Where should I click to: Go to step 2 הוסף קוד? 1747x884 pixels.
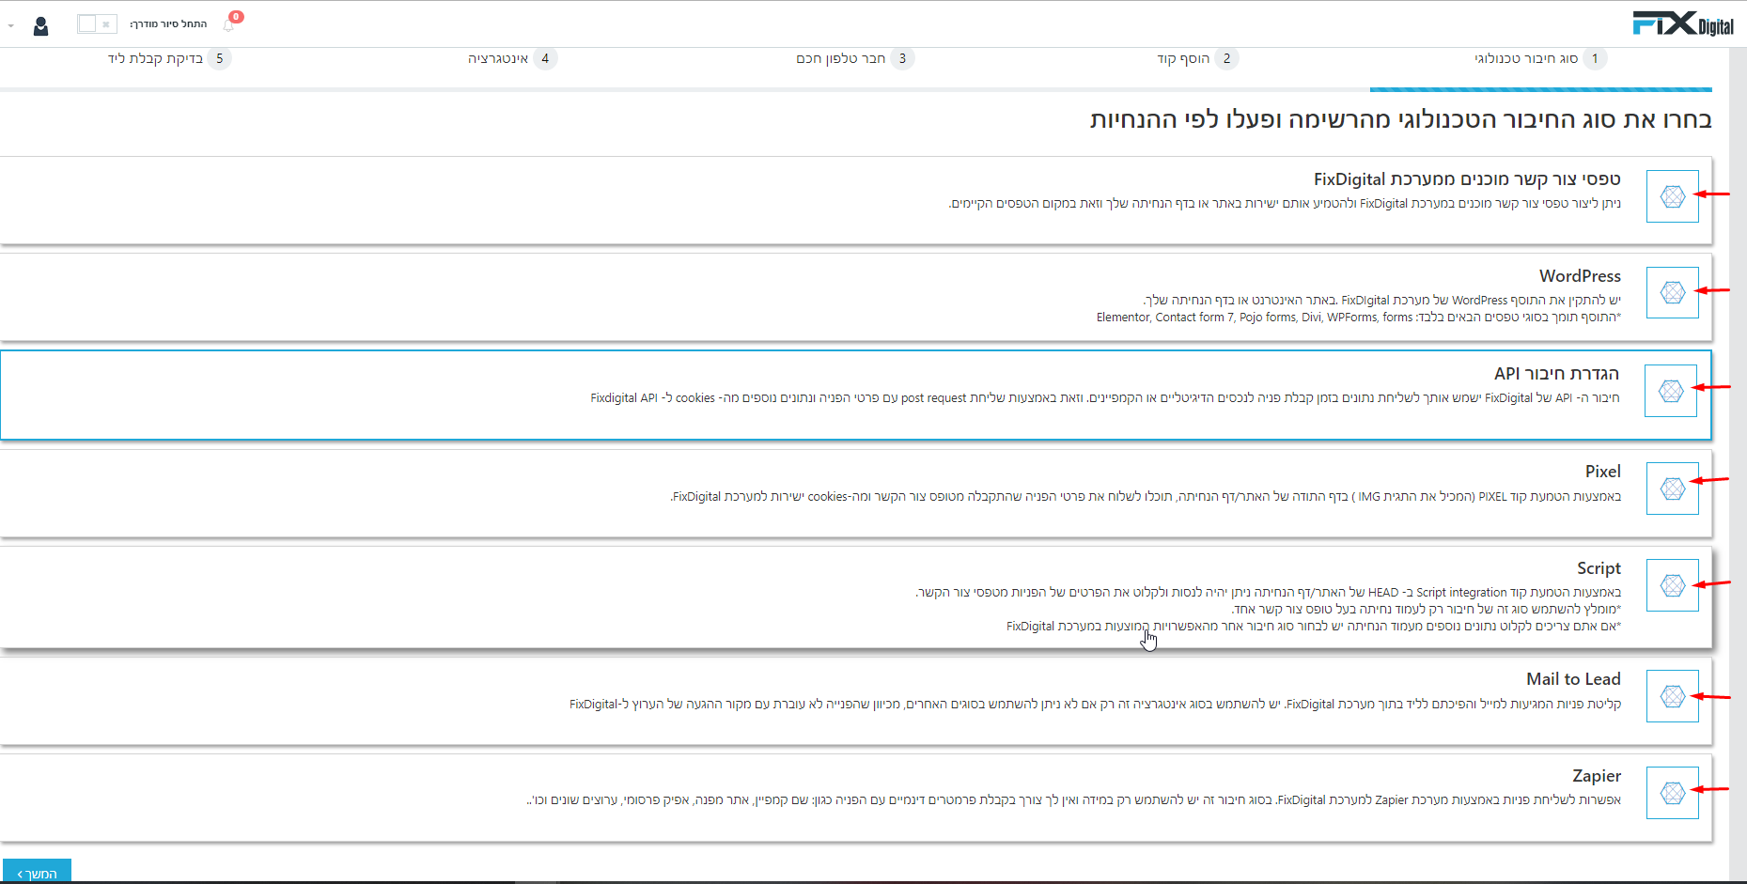tap(1197, 58)
